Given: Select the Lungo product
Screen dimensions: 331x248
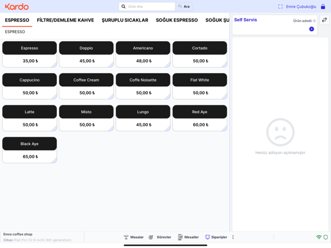Looking at the screenshot, I should (143, 118).
